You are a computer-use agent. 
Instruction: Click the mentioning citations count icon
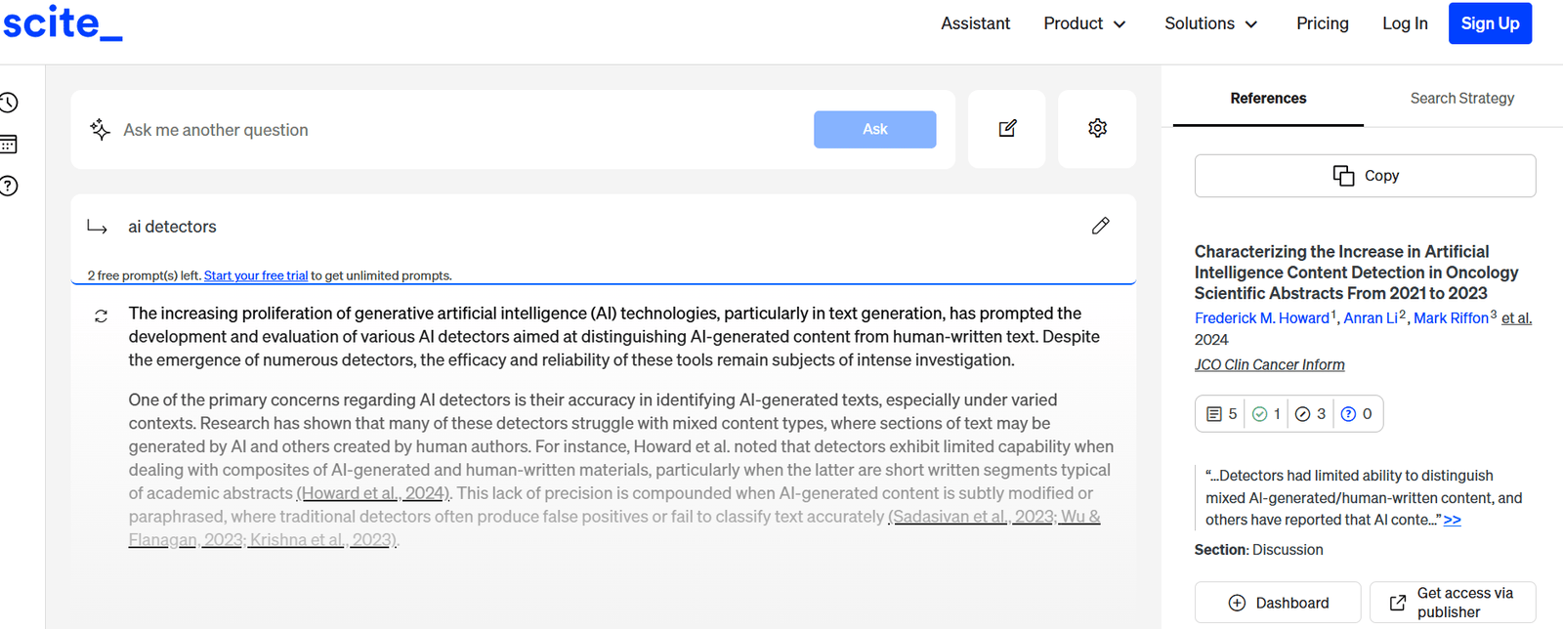[x=1310, y=414]
